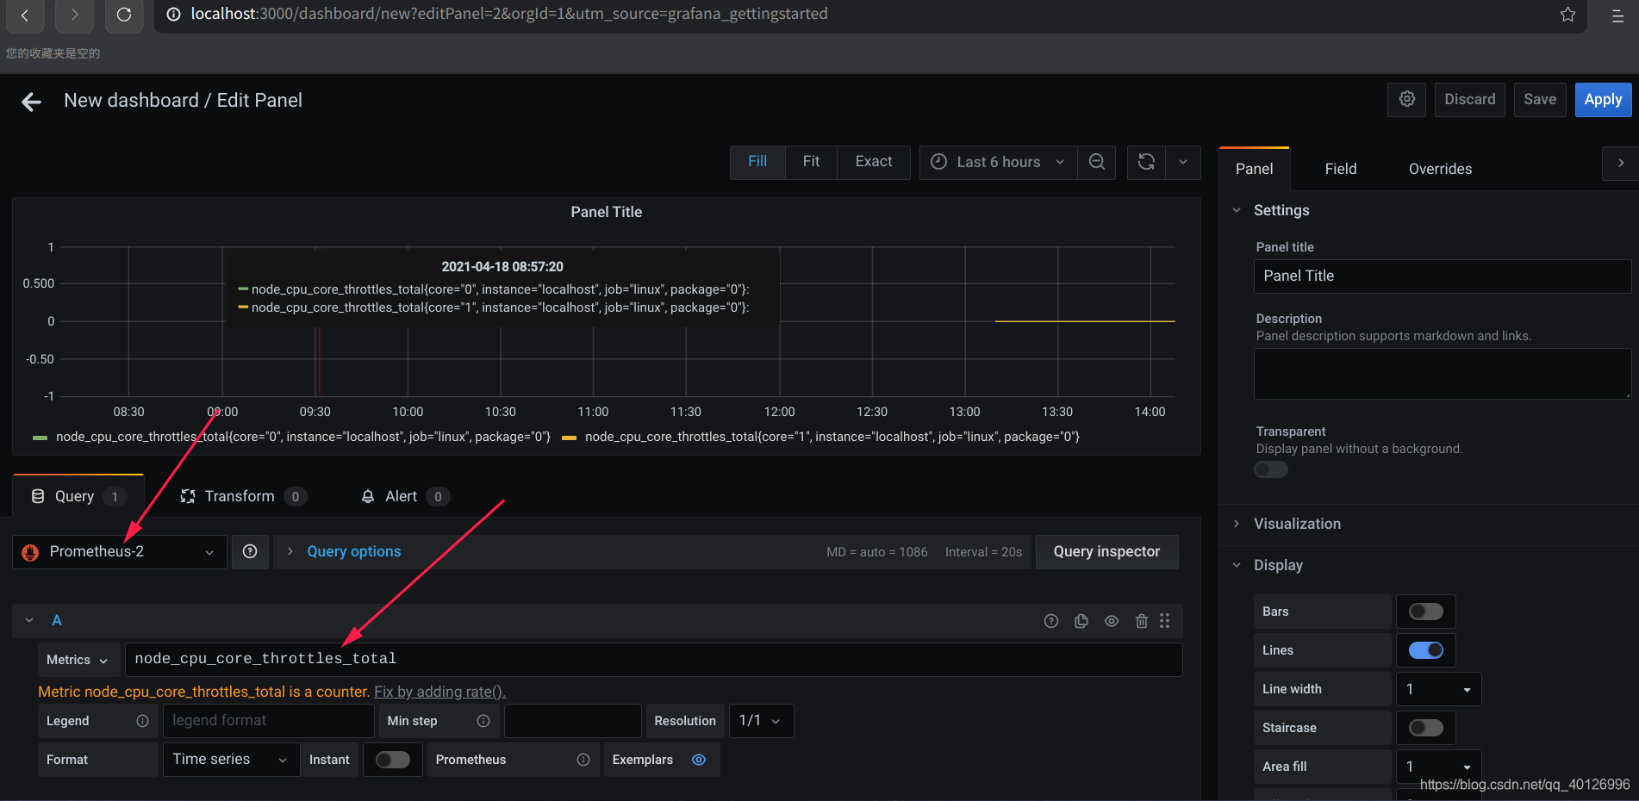Open the Resolution 1/1 dropdown
This screenshot has width=1639, height=801.
click(761, 721)
